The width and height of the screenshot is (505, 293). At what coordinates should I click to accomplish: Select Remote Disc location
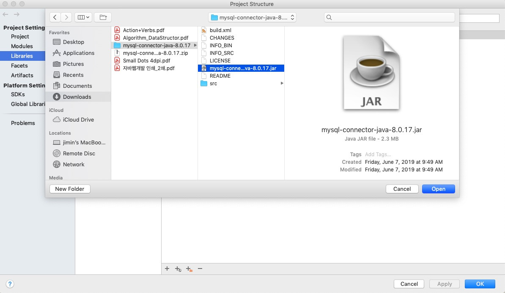click(x=79, y=153)
